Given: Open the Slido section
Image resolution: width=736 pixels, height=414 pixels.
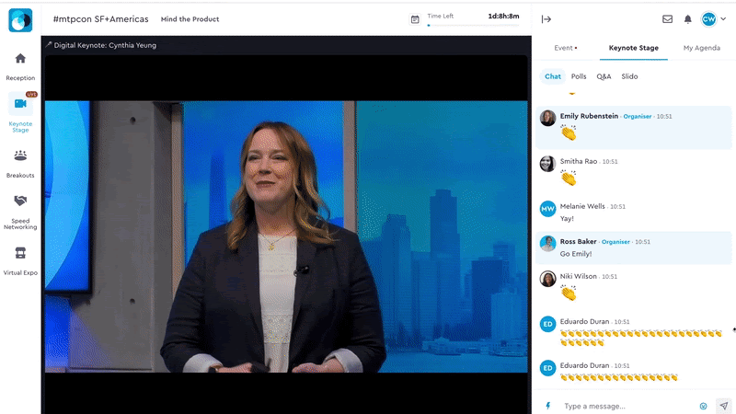Looking at the screenshot, I should (x=629, y=76).
